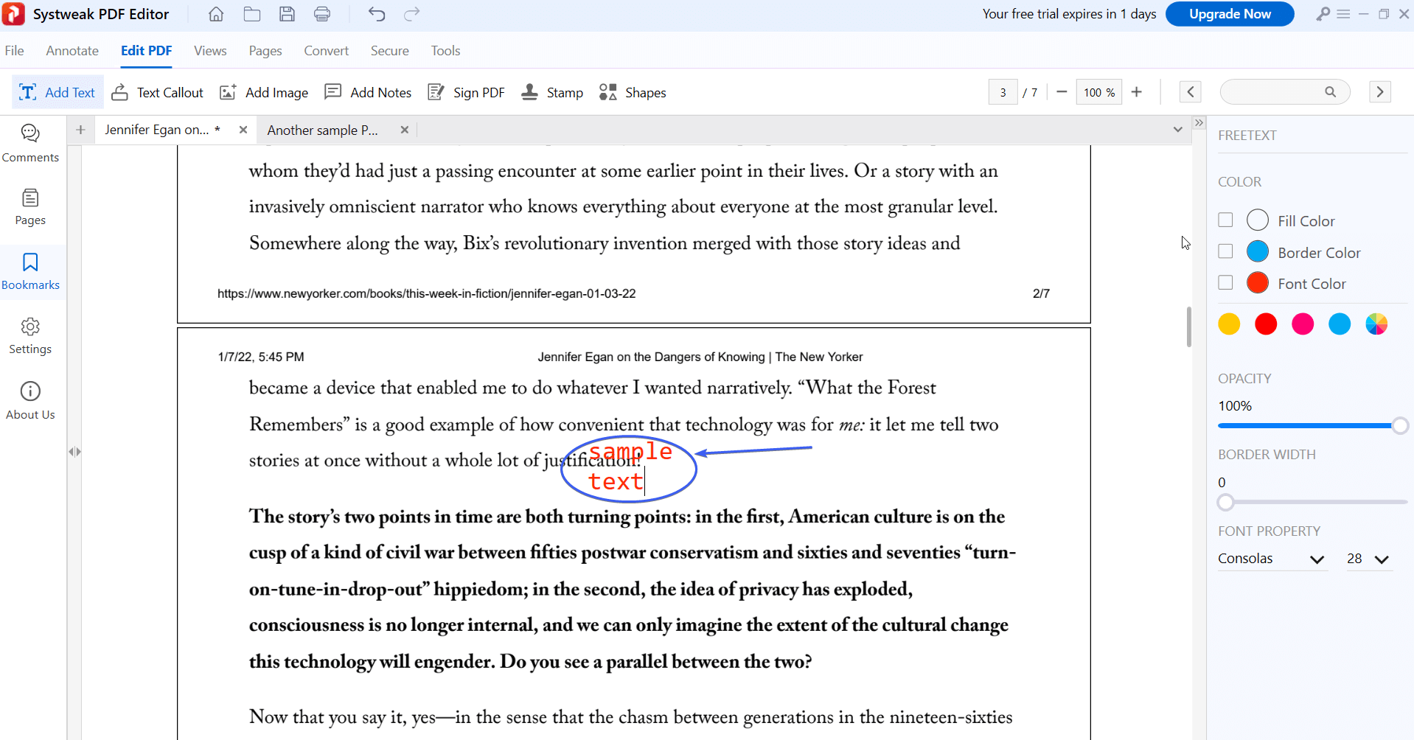Open About Us from the sidebar
The image size is (1414, 740).
[x=30, y=400]
